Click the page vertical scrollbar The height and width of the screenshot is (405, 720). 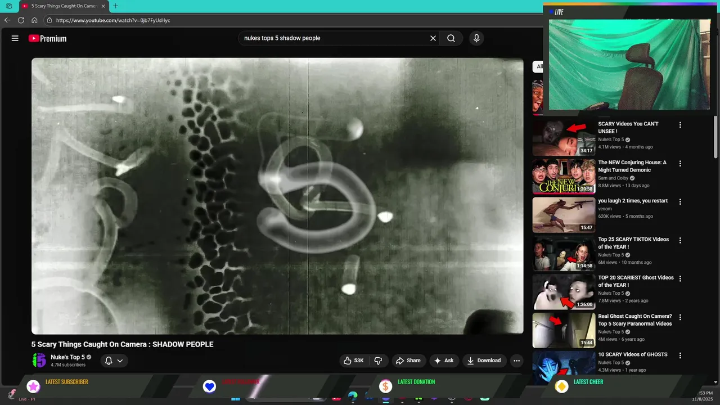716,138
